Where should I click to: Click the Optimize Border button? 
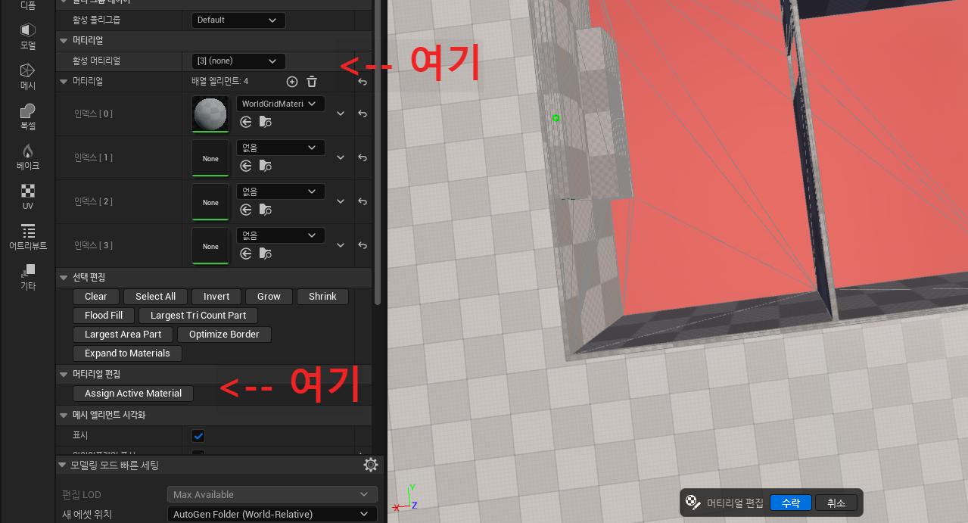click(x=224, y=335)
